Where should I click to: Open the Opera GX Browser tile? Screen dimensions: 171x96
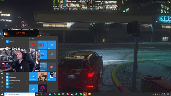[42, 88]
